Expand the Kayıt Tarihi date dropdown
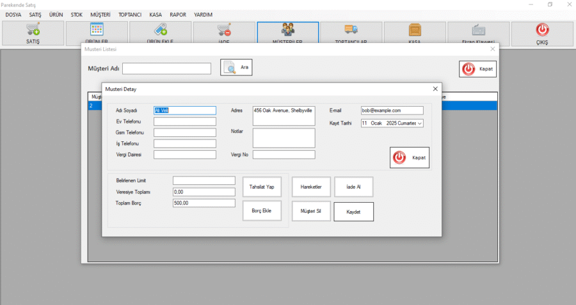This screenshot has width=576, height=305. [419, 123]
